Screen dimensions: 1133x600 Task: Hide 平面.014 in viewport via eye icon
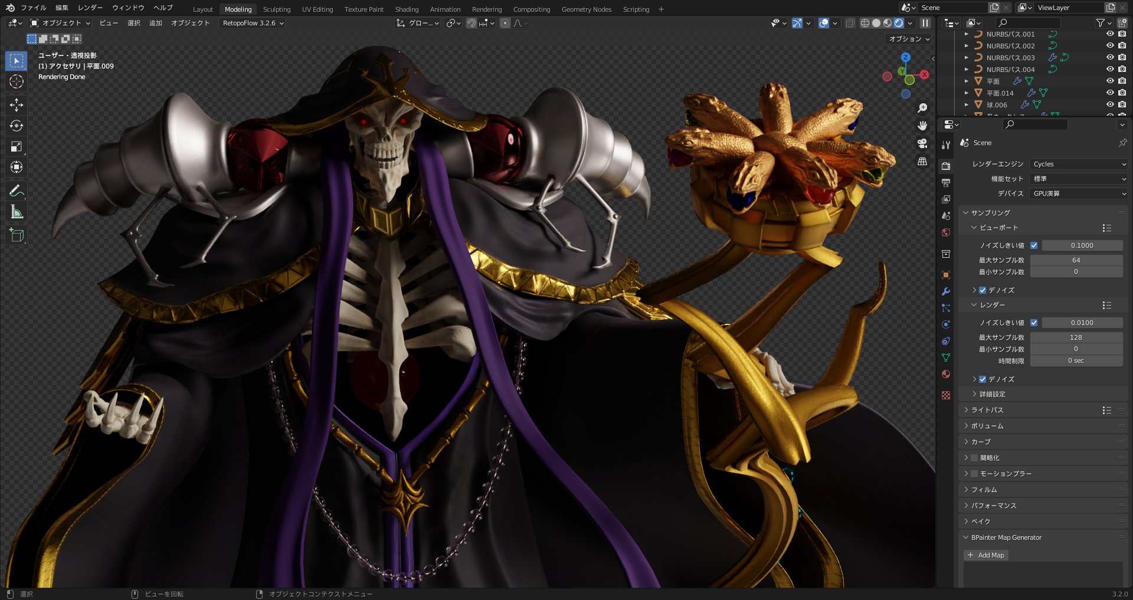[1110, 93]
